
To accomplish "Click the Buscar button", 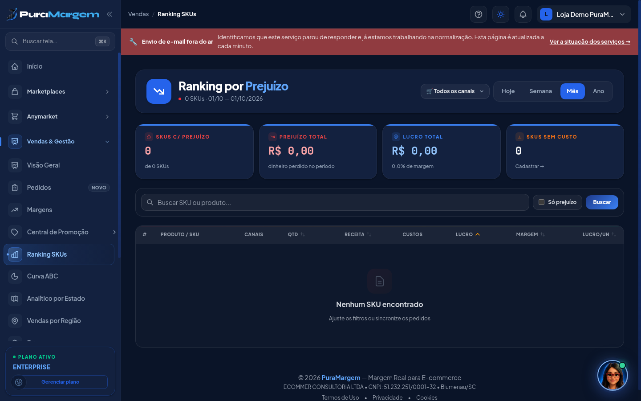I will click(x=602, y=202).
